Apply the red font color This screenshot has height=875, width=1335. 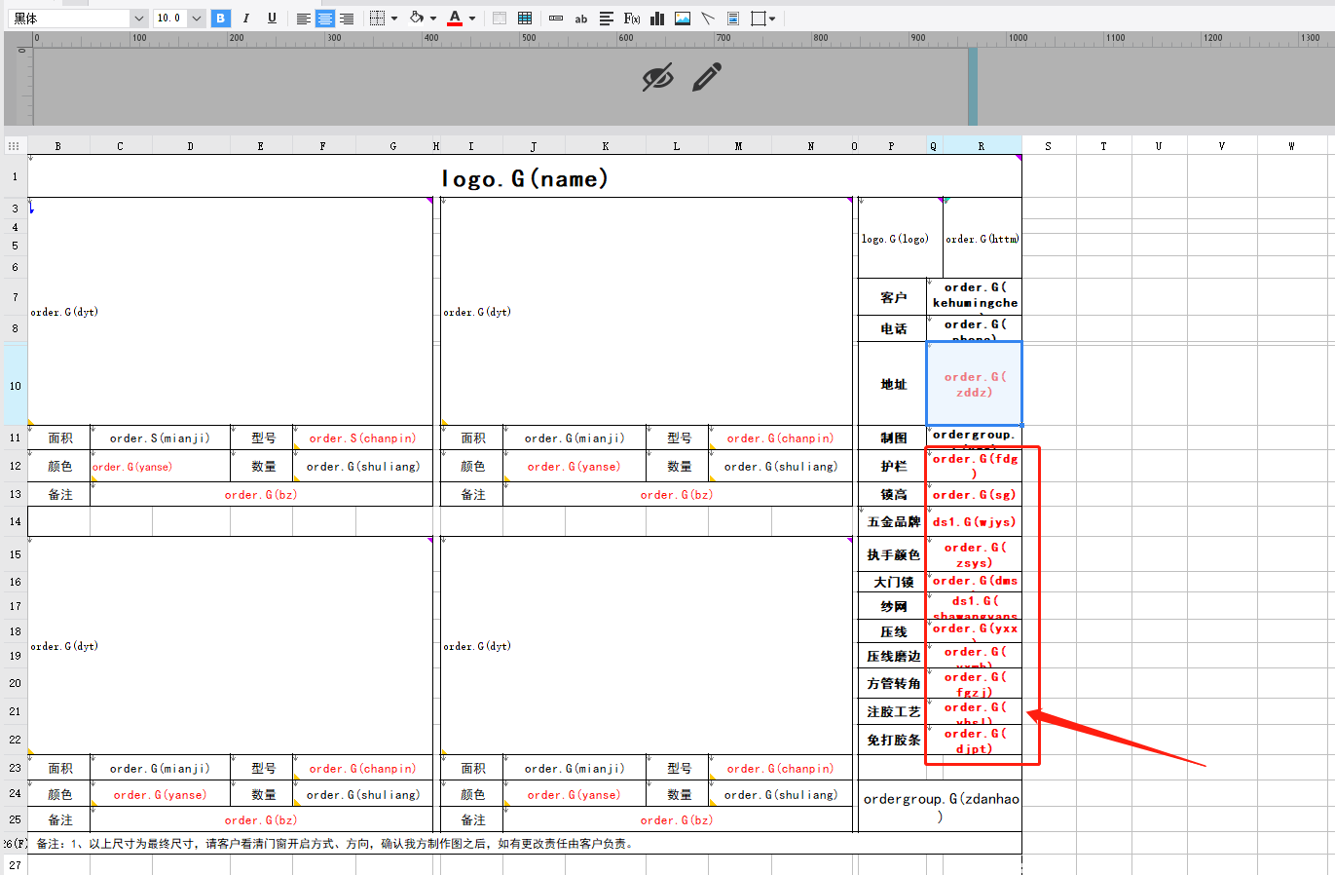click(455, 19)
